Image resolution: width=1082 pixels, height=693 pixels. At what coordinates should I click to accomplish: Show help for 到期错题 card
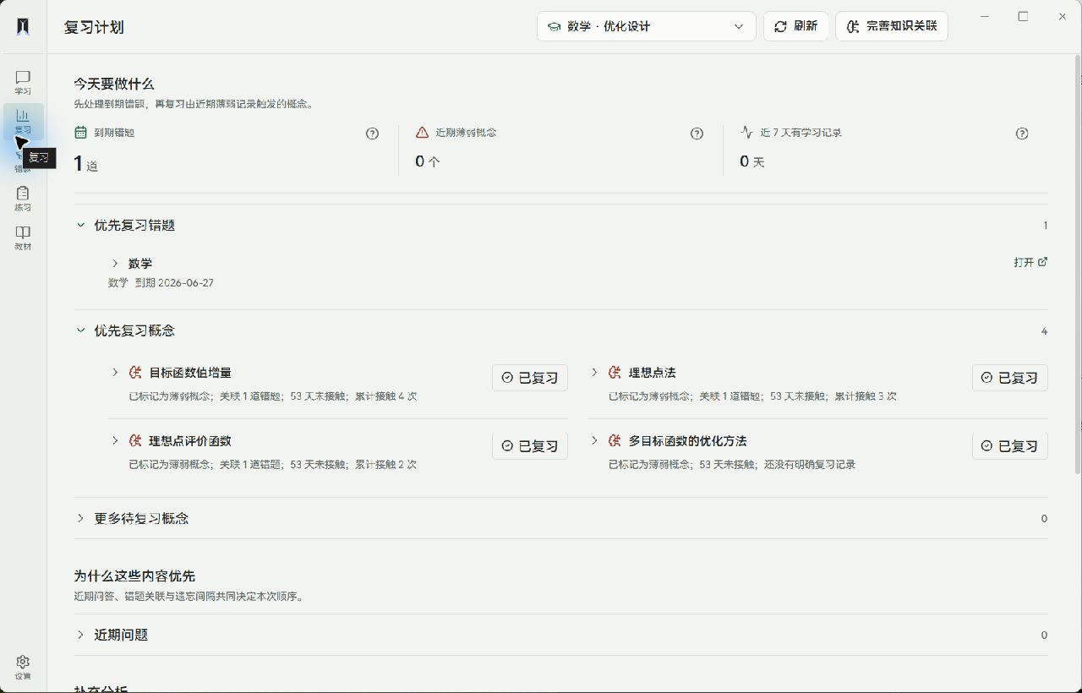372,134
